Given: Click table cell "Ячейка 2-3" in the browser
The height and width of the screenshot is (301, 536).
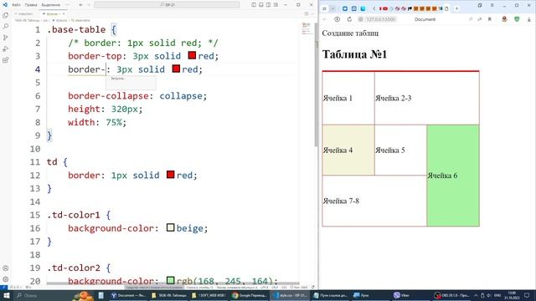Looking at the screenshot, I should 426,99.
